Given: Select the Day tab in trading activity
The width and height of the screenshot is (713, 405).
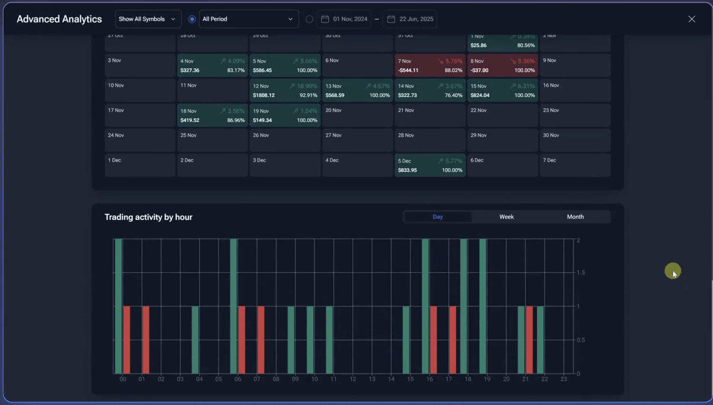Looking at the screenshot, I should [x=438, y=217].
